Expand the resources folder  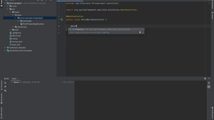[x=13, y=27]
